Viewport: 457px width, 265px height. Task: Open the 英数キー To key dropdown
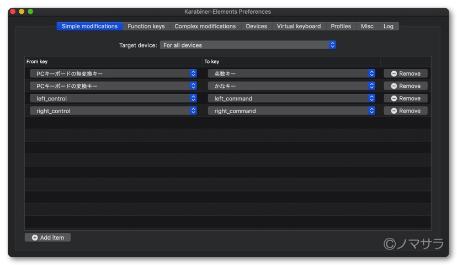(291, 73)
